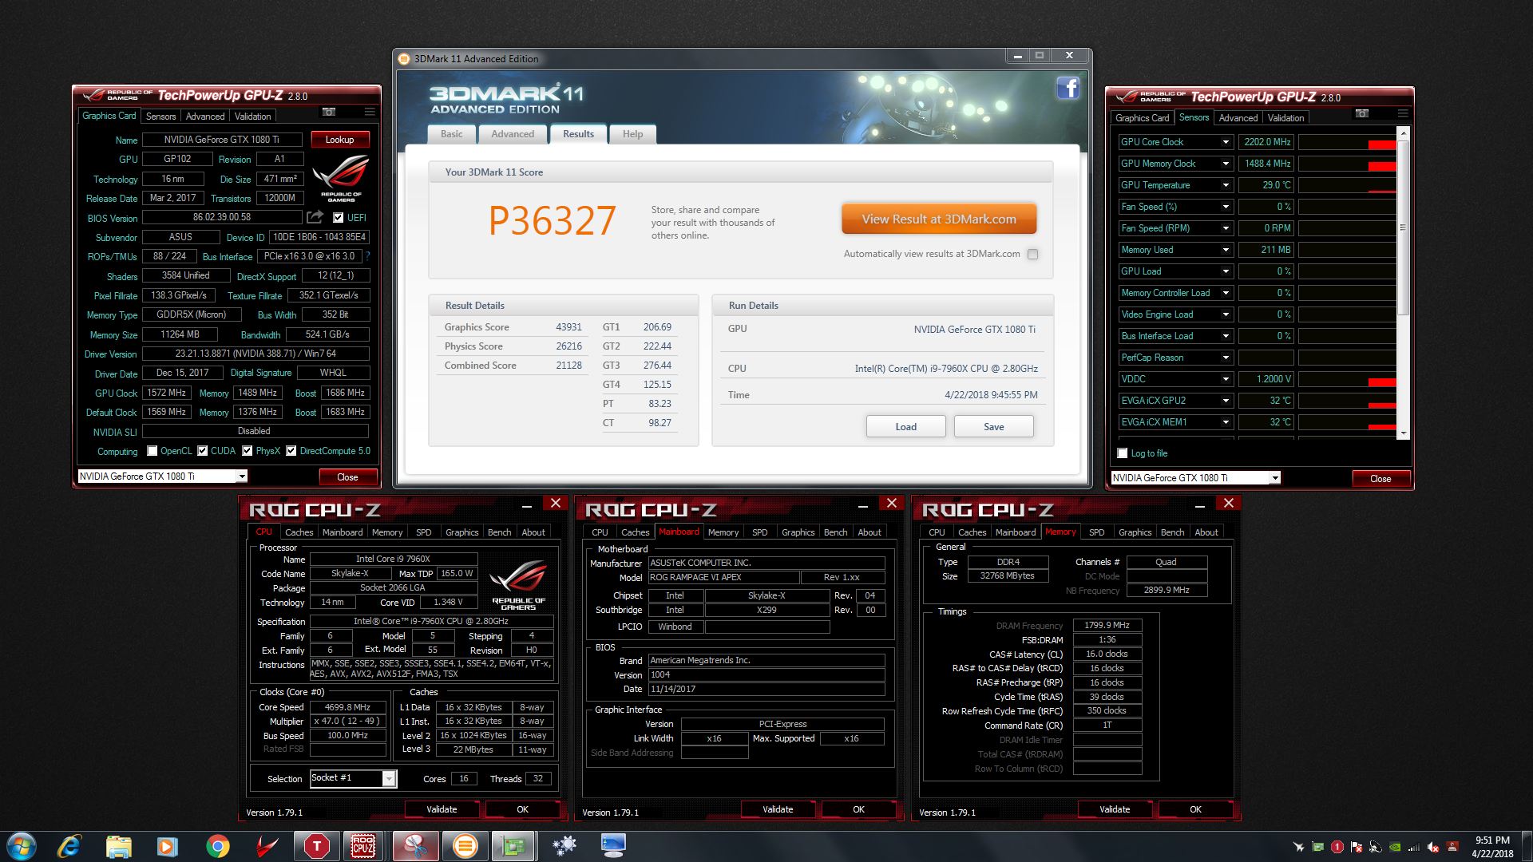The image size is (1533, 862).
Task: Toggle the UEFI checkbox in GPU-Z
Action: point(339,217)
